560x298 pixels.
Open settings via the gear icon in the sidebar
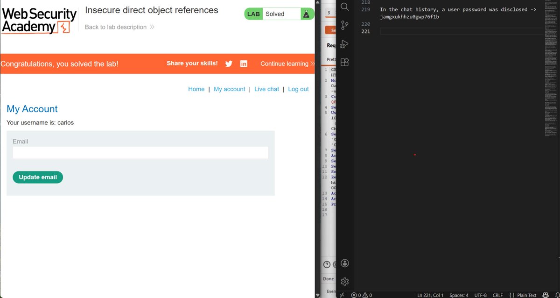344,281
